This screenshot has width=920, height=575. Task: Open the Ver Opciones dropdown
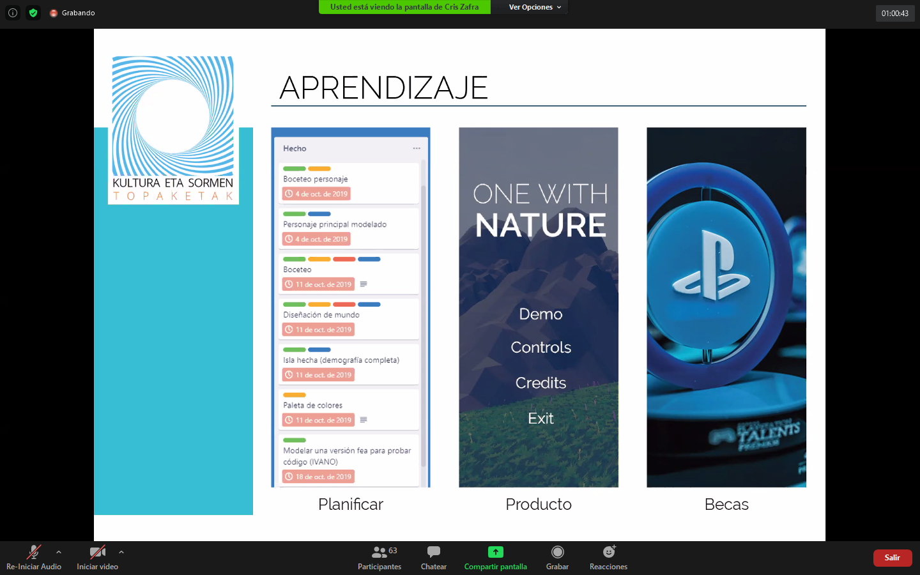point(535,7)
